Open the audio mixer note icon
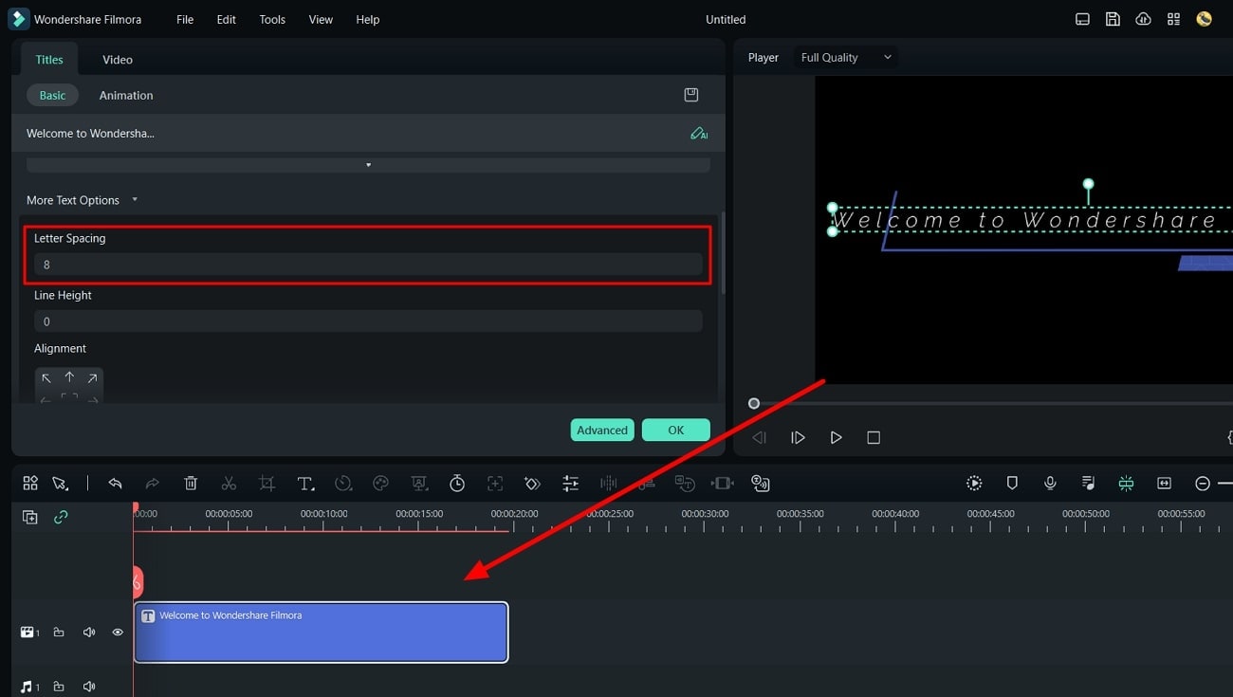Image resolution: width=1233 pixels, height=697 pixels. click(1088, 484)
